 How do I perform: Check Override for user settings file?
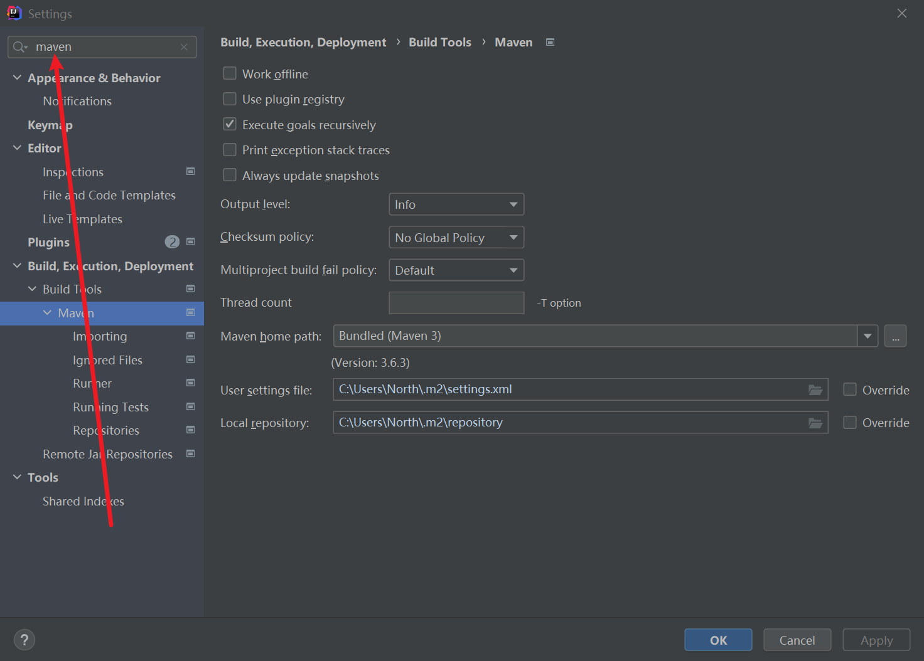850,389
